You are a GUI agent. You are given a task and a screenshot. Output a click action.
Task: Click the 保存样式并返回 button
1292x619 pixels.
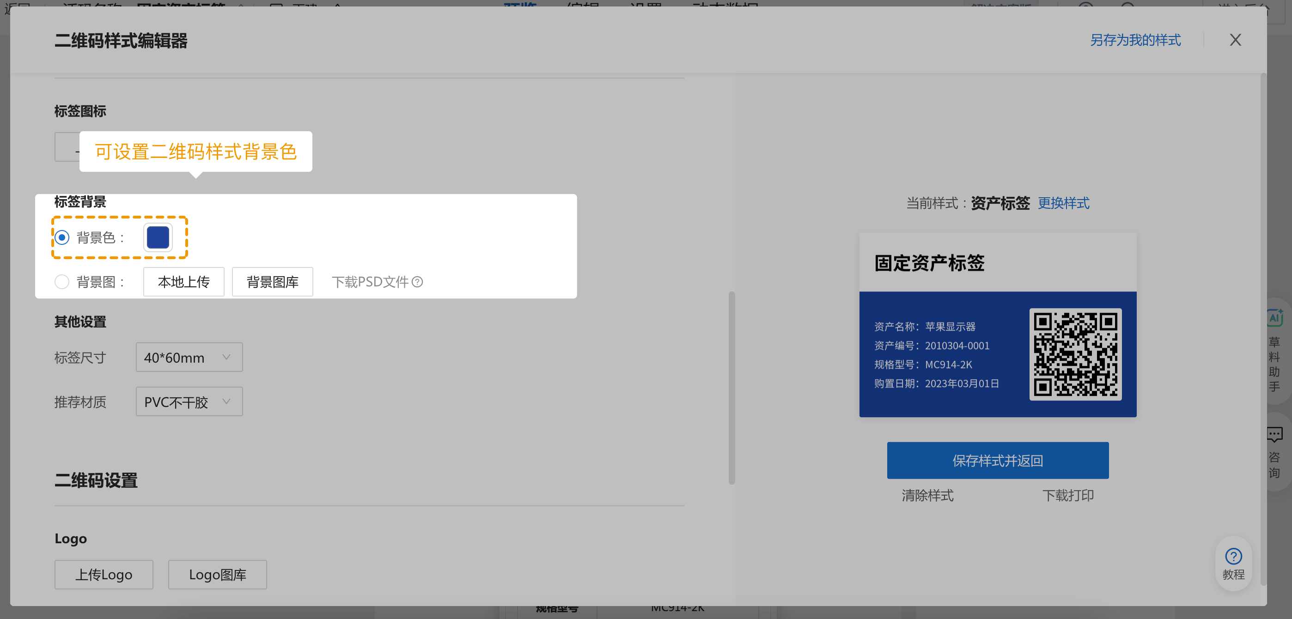(997, 460)
